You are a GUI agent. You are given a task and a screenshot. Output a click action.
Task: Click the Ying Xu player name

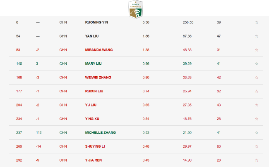tap(92, 119)
